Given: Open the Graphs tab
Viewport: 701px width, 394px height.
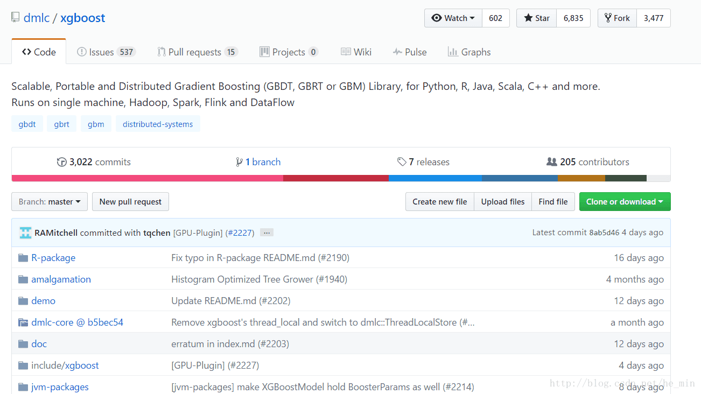Looking at the screenshot, I should [x=469, y=52].
